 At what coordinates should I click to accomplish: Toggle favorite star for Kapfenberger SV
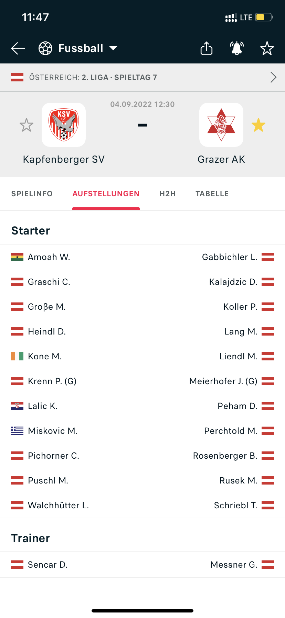tap(27, 125)
